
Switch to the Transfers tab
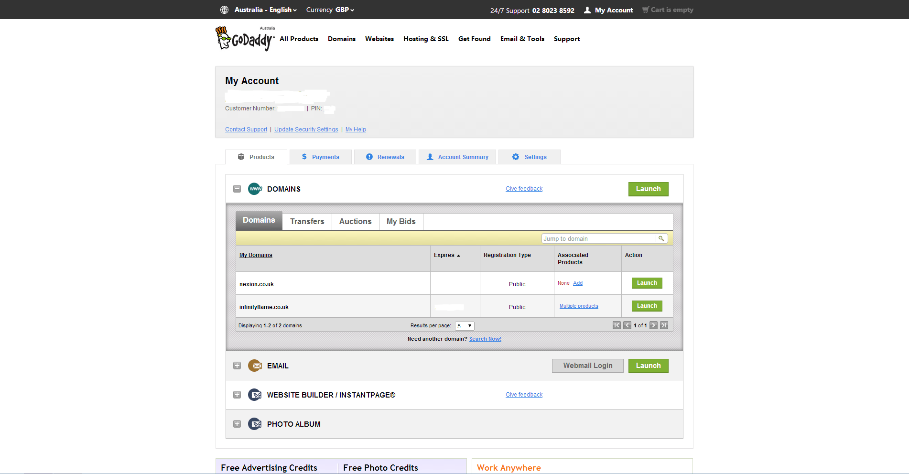coord(307,221)
